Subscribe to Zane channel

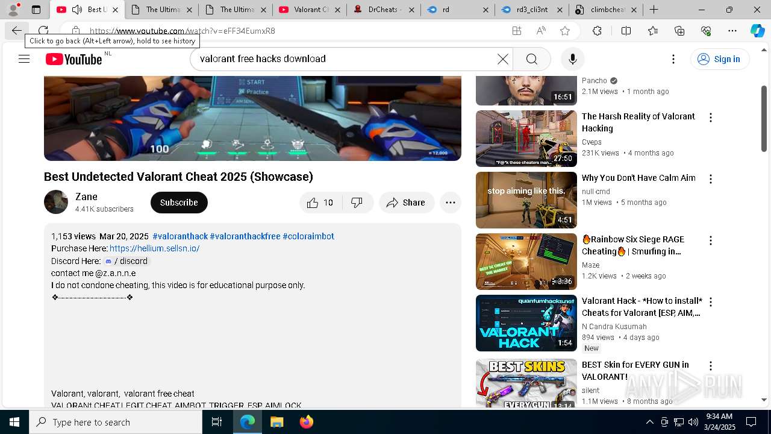(x=179, y=203)
